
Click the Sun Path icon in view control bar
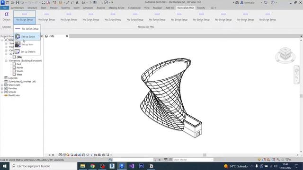pos(68,155)
